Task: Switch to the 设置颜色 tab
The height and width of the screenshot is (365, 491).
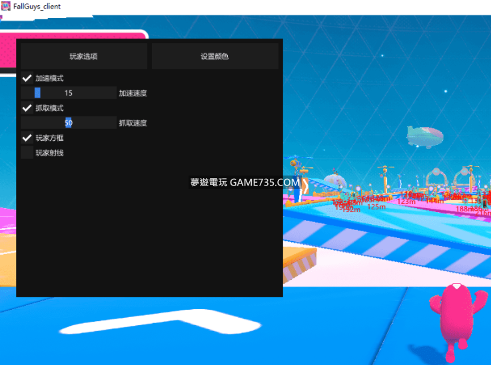Action: (x=215, y=57)
